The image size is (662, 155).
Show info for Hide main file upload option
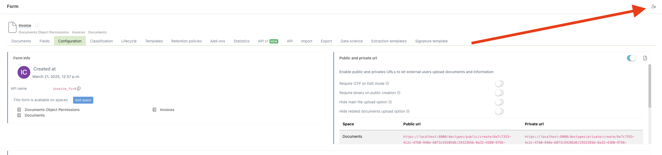(390, 102)
